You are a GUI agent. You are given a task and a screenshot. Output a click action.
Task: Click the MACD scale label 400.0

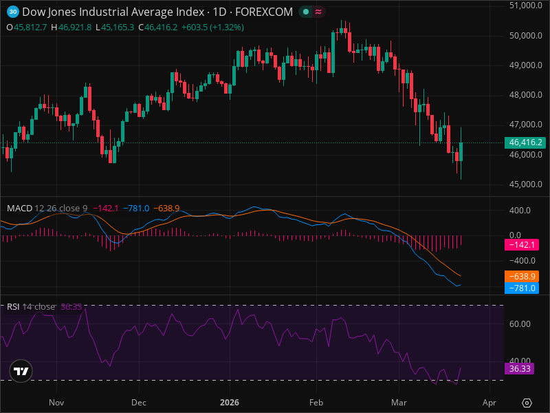[x=520, y=211]
